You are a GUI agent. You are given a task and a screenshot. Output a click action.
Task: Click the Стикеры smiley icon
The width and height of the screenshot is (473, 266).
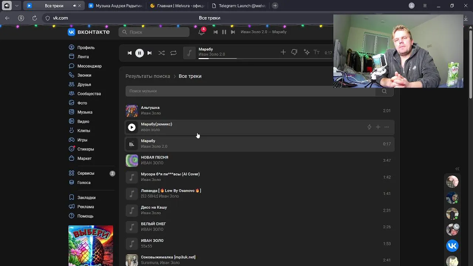point(72,149)
